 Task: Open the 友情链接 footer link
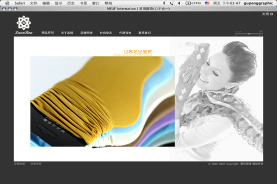pos(19,164)
